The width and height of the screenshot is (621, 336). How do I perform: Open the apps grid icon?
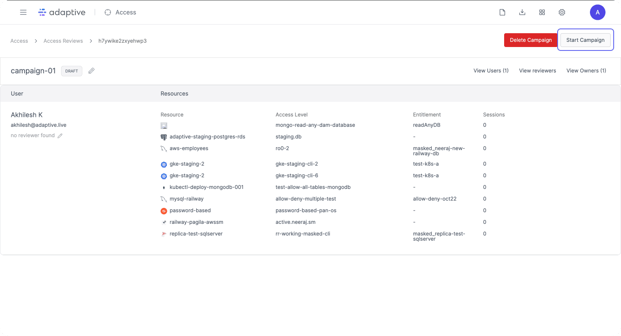tap(542, 13)
